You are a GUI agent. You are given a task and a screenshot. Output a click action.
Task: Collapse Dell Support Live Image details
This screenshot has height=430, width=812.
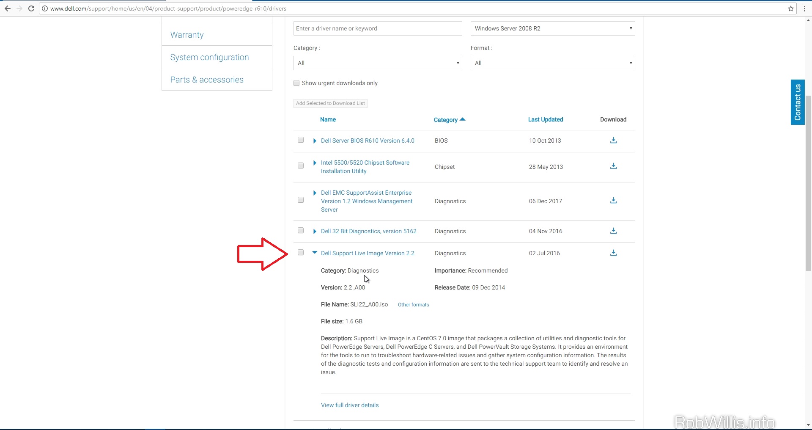coord(315,253)
